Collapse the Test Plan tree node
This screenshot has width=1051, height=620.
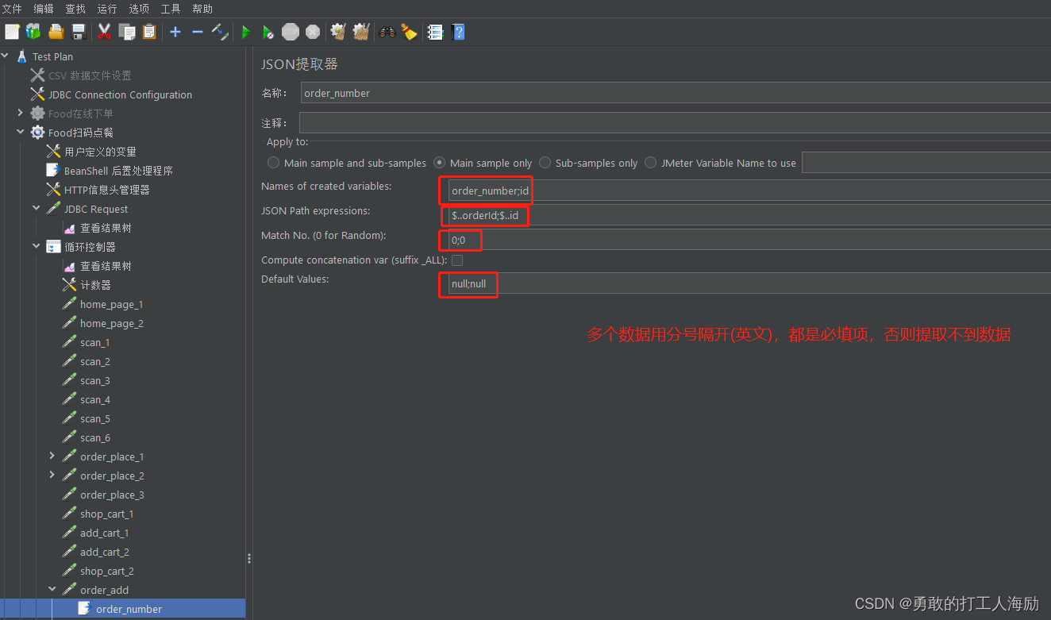coord(6,56)
